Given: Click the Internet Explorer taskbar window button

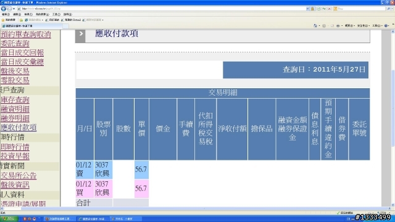Looking at the screenshot, I should pos(93,219).
